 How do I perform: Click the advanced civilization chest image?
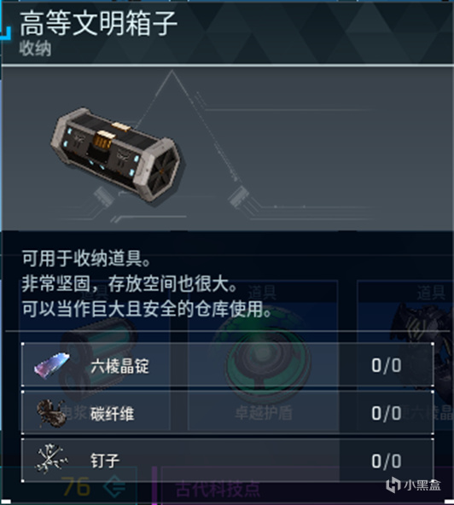(115, 157)
